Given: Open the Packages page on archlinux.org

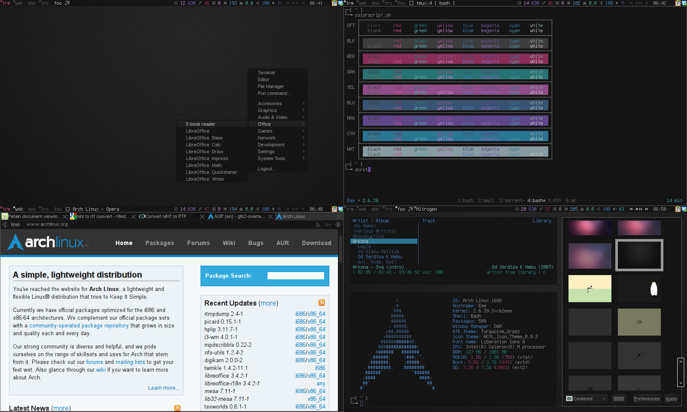Looking at the screenshot, I should [160, 243].
